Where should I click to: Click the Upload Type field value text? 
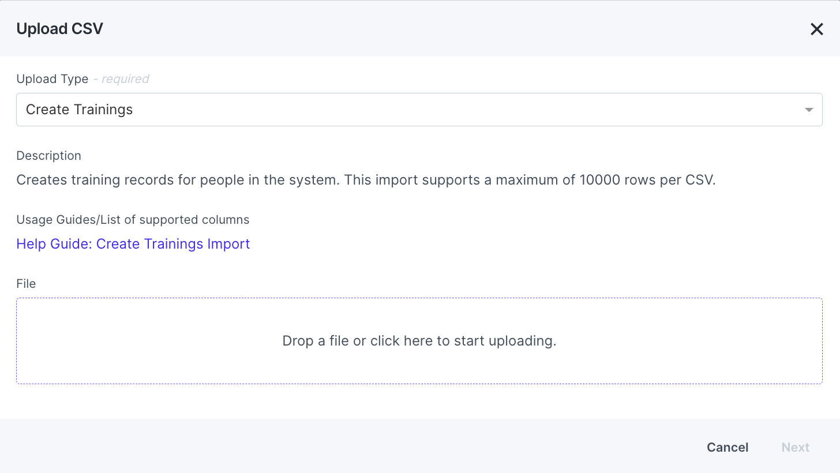pos(79,109)
